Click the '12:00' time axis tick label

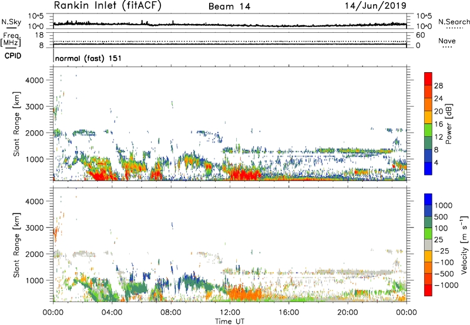click(230, 313)
